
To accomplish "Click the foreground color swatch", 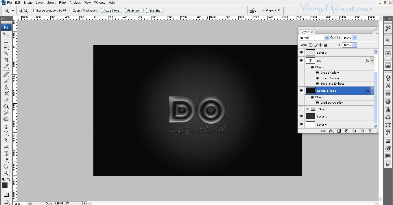I will 5,185.
